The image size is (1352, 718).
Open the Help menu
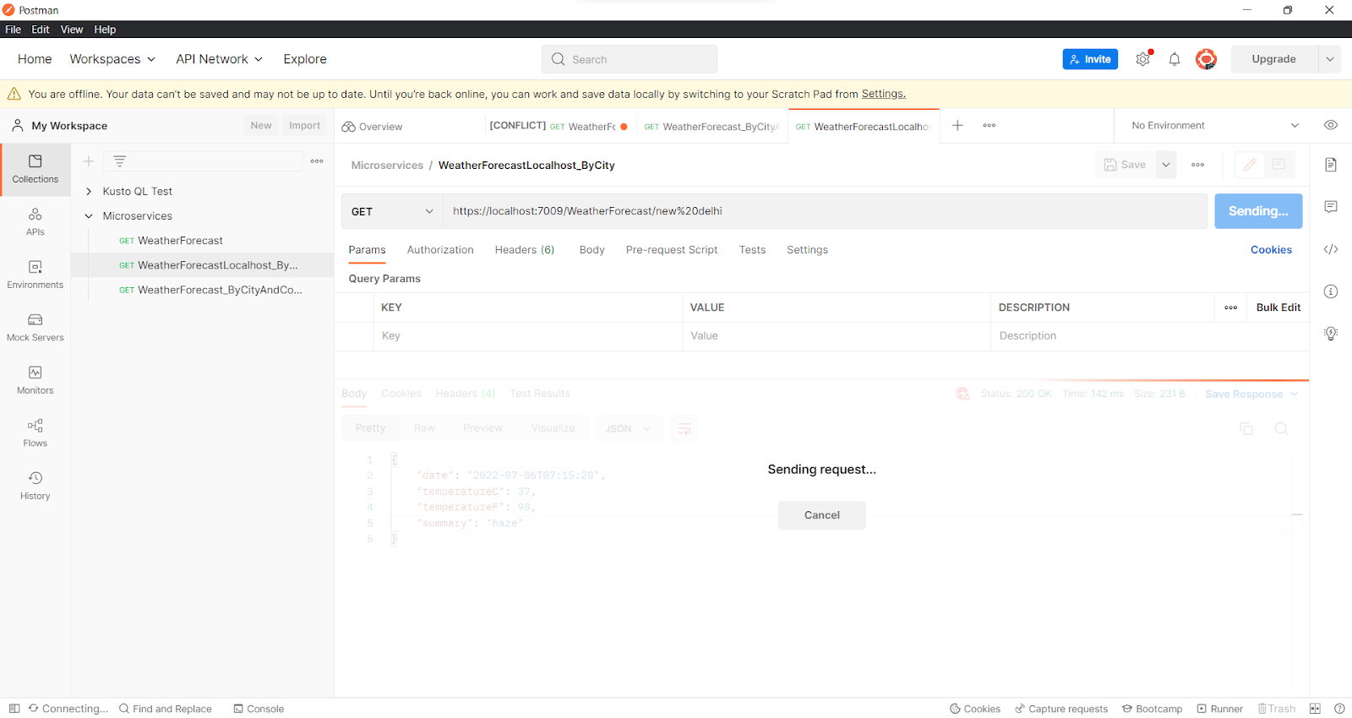tap(105, 30)
